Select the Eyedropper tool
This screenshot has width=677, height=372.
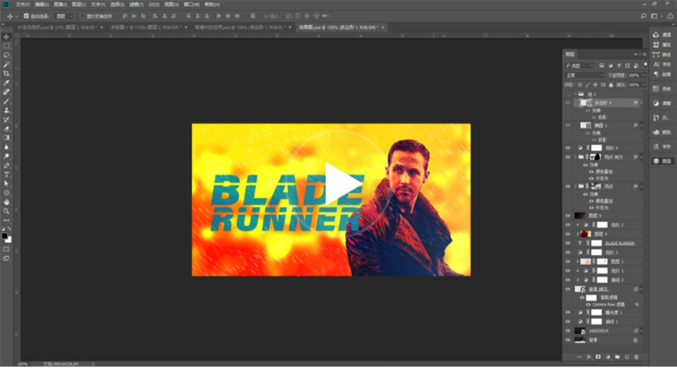(x=6, y=83)
